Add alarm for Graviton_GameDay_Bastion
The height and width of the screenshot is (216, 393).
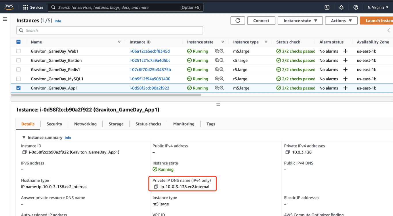coord(345,60)
